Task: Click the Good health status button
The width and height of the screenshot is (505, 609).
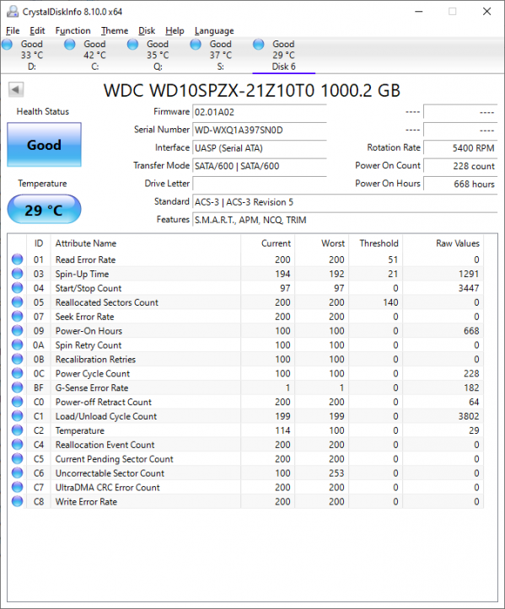Action: point(45,145)
